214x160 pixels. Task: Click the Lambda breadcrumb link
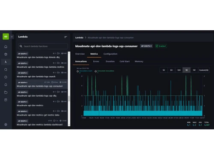point(79,38)
